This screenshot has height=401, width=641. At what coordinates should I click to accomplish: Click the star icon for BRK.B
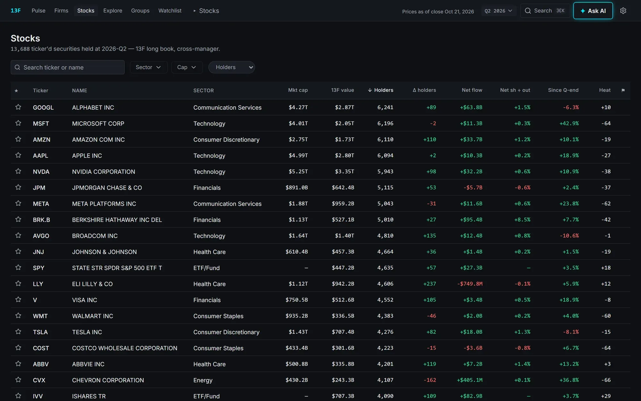click(x=18, y=219)
